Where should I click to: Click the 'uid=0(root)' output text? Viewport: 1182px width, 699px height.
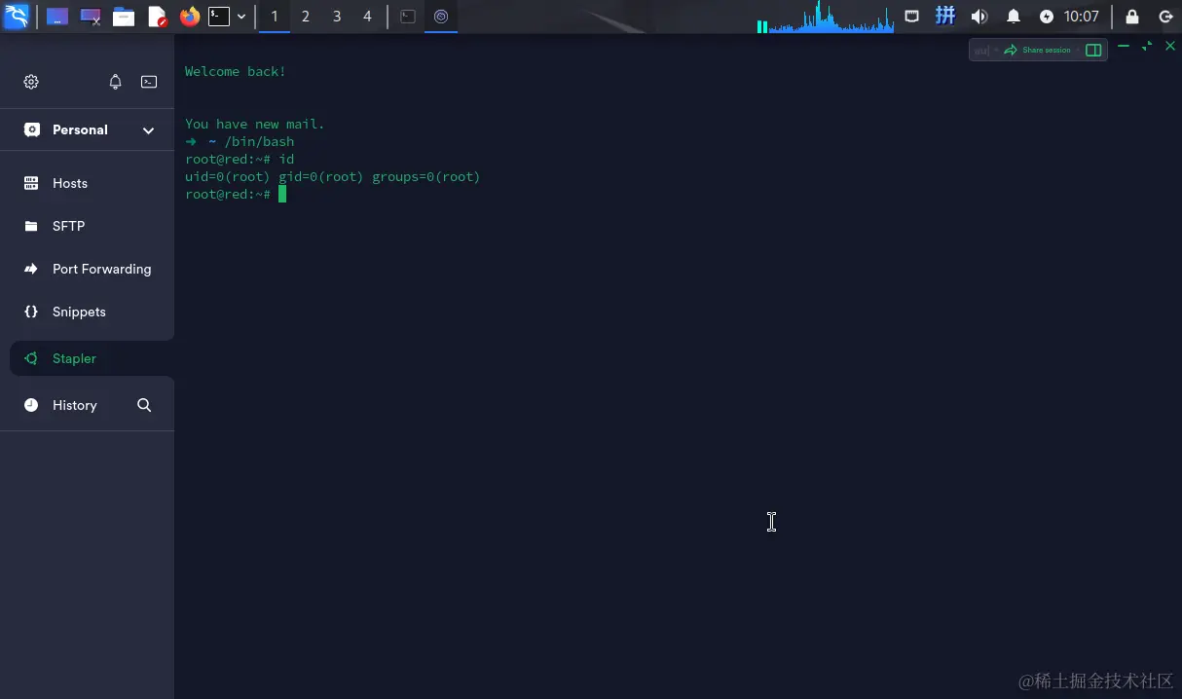point(227,177)
